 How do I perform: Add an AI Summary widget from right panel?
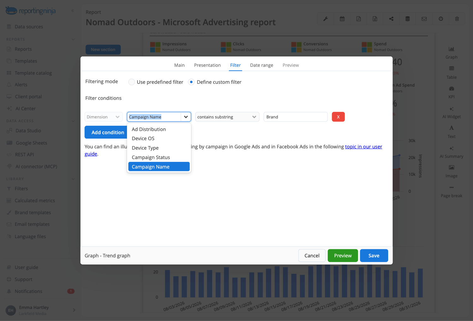452,152
